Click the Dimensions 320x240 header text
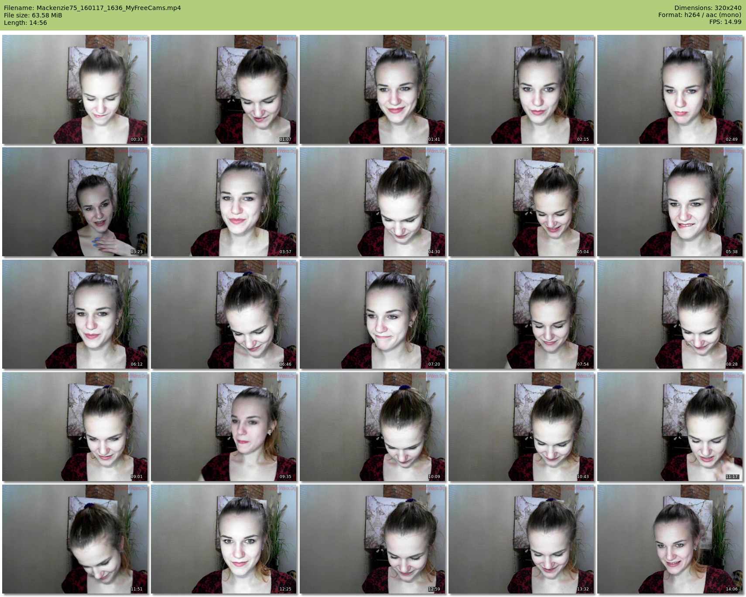Screen dimensions: 746x597 point(708,8)
